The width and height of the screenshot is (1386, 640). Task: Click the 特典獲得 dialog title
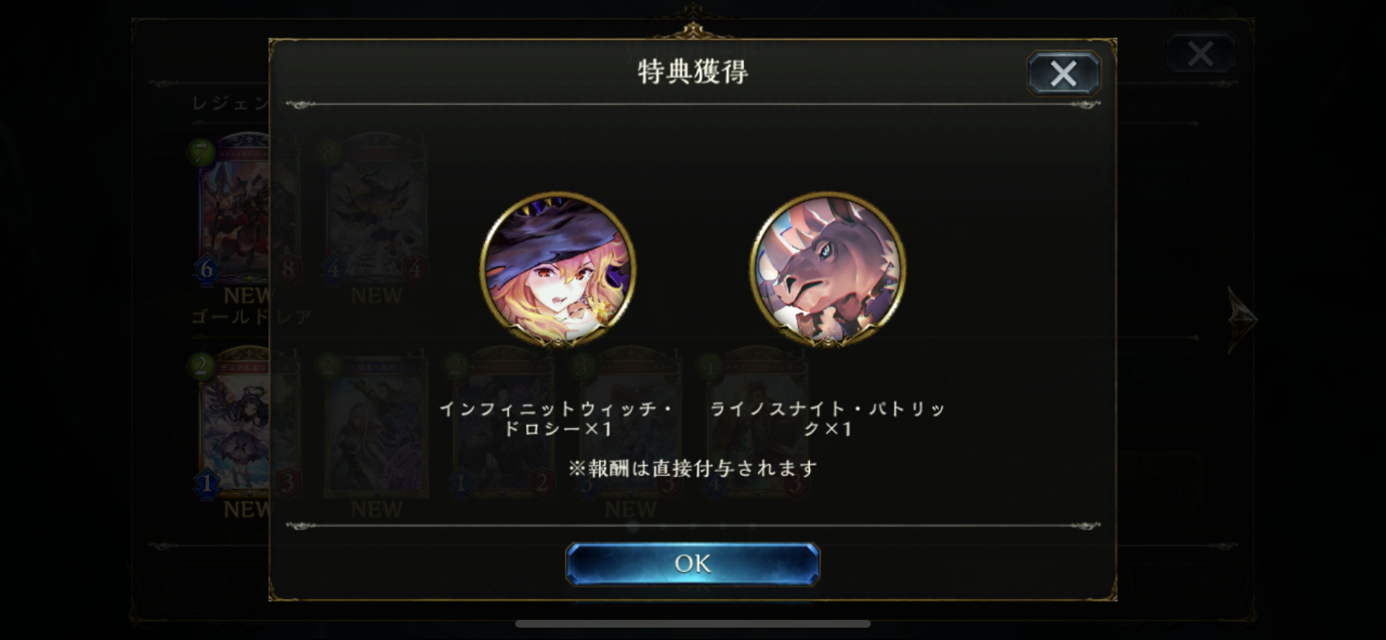click(x=692, y=72)
